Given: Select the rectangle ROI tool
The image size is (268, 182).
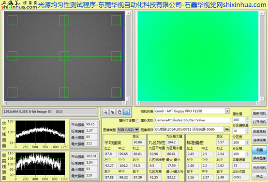Looking at the screenshot, I should 126,112.
